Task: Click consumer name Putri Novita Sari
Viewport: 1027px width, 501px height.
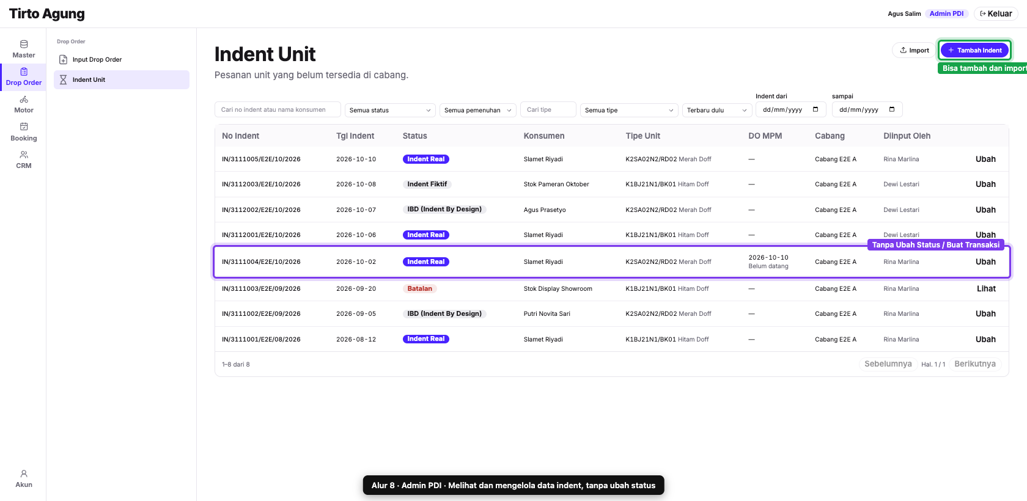Action: pos(547,313)
